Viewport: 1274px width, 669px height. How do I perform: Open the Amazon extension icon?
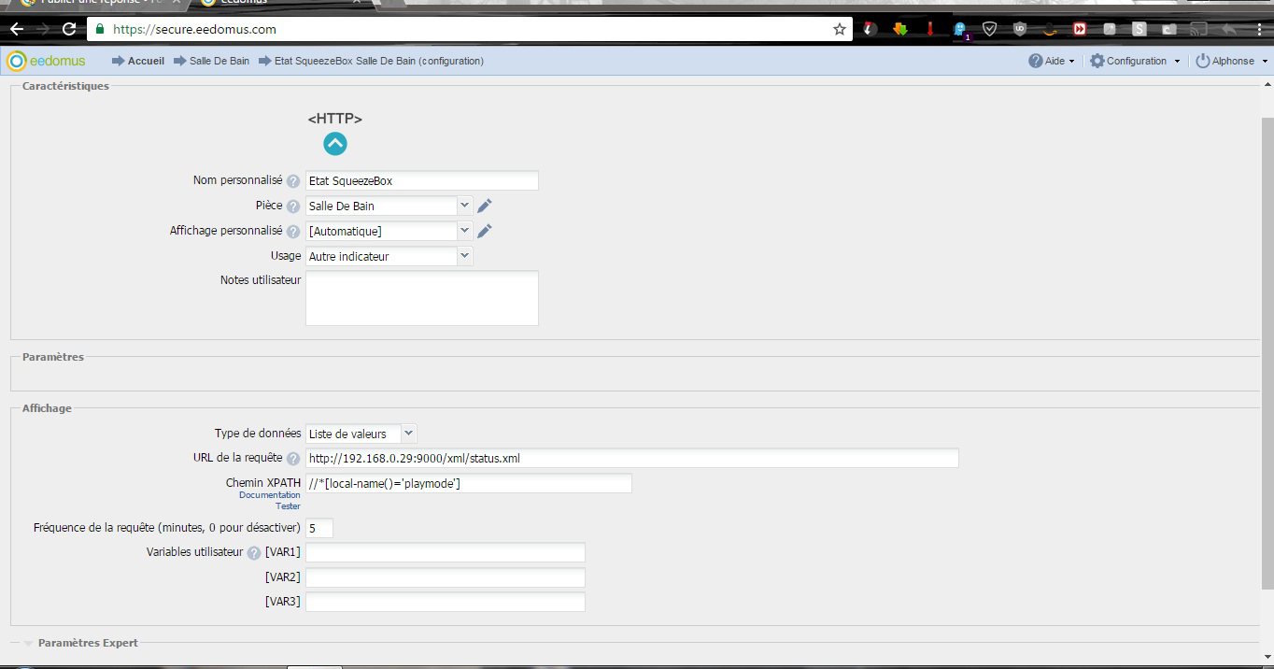pos(1050,29)
